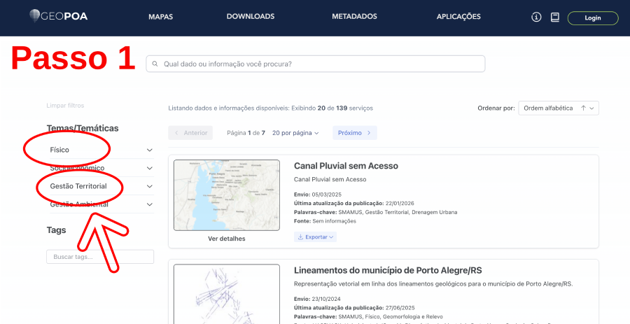Click the GeoPOA logo
This screenshot has width=630, height=324.
tap(58, 16)
